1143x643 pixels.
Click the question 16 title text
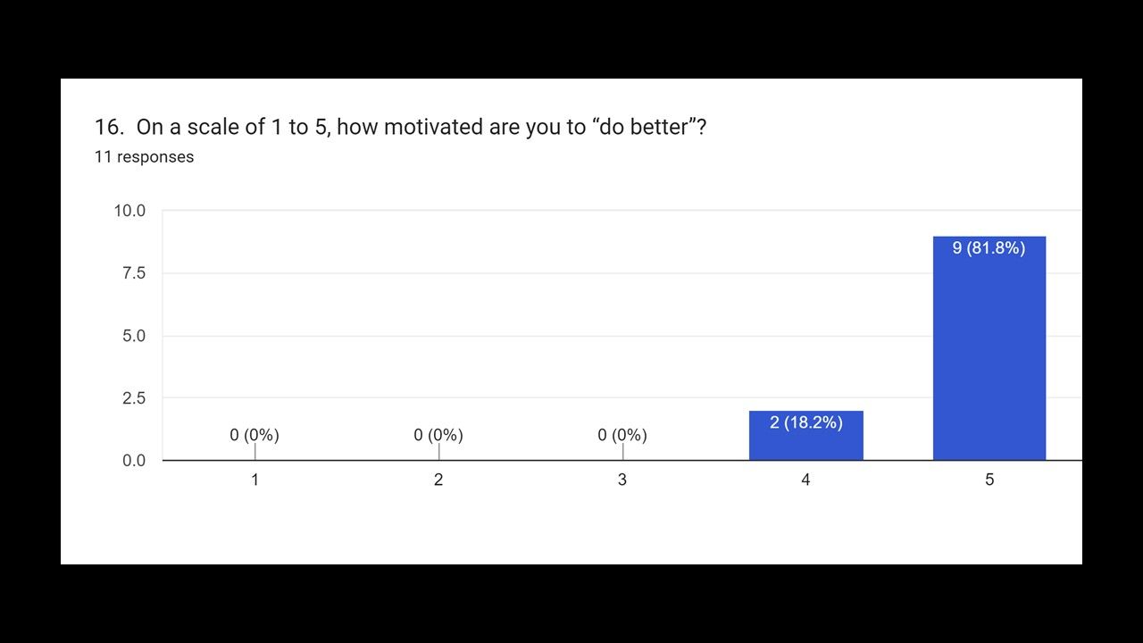[x=401, y=127]
